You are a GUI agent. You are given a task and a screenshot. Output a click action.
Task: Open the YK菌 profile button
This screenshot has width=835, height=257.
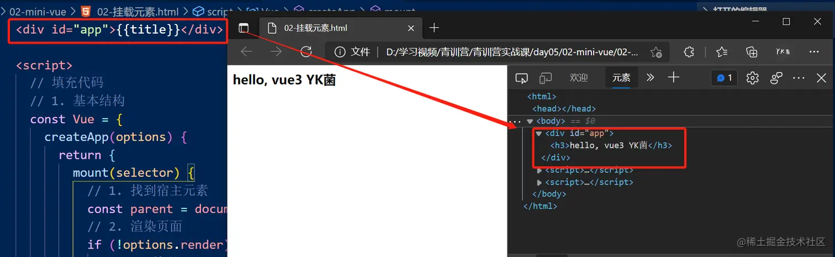783,52
